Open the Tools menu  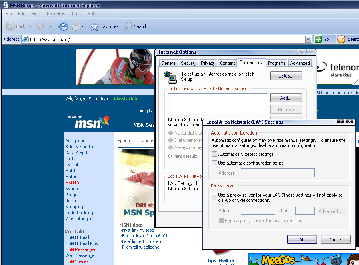tap(76, 14)
